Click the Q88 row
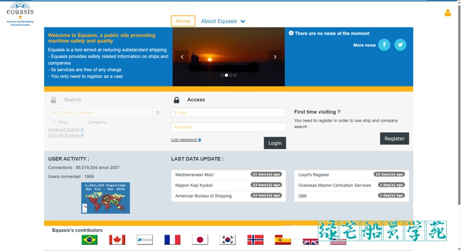Screen dimensions: 461x251 pos(351,196)
